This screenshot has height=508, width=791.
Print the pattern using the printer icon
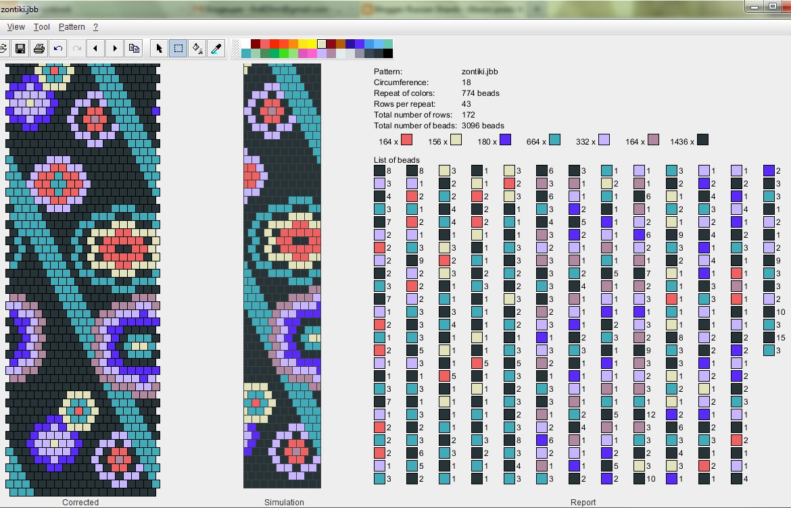[39, 49]
